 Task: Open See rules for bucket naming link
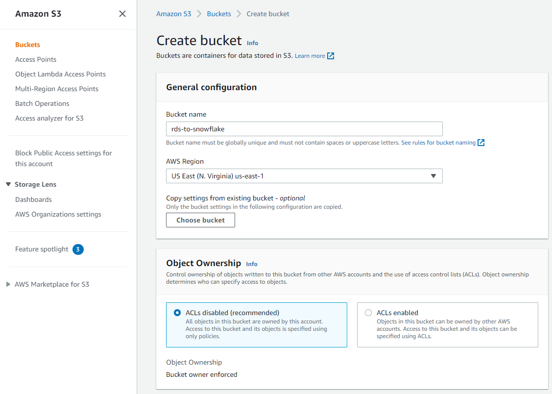click(438, 143)
